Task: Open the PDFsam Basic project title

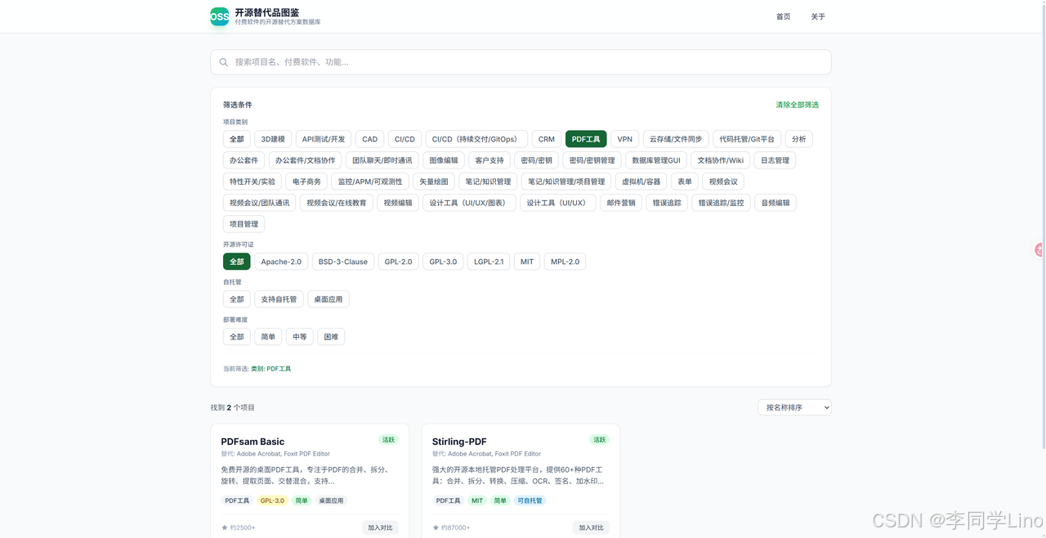Action: point(253,442)
